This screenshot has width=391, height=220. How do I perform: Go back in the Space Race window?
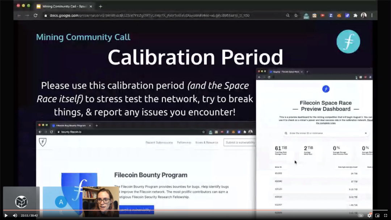pyautogui.click(x=259, y=77)
